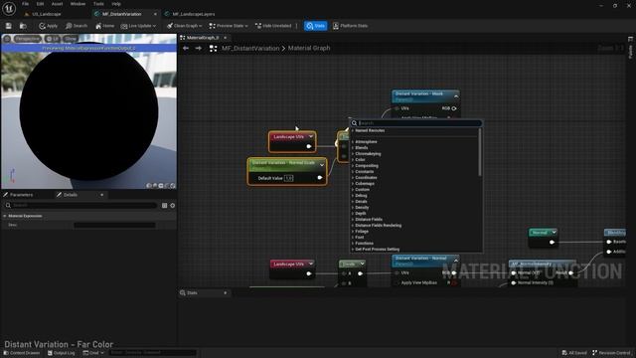Image resolution: width=636 pixels, height=358 pixels.
Task: Collapse the Material Expression section
Action: pyautogui.click(x=5, y=216)
